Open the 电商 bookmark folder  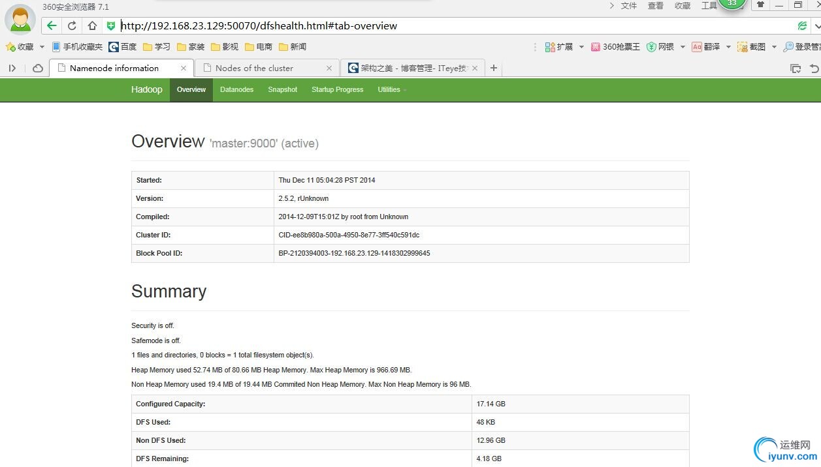point(259,47)
